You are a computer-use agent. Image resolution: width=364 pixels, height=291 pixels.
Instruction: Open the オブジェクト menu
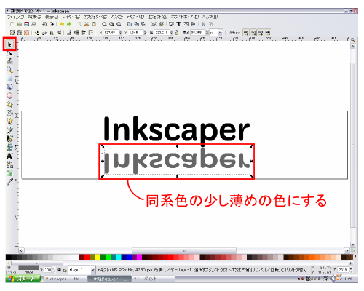tap(95, 17)
